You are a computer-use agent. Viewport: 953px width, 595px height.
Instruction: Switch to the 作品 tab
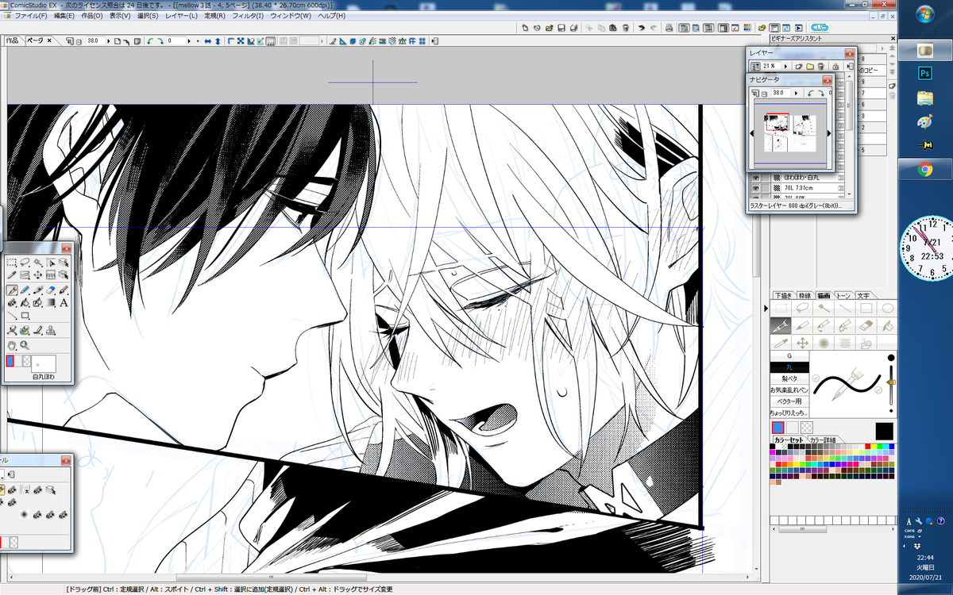click(12, 40)
